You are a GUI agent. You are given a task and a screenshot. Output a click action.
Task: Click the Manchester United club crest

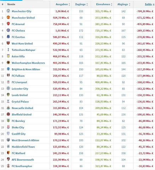8,17
